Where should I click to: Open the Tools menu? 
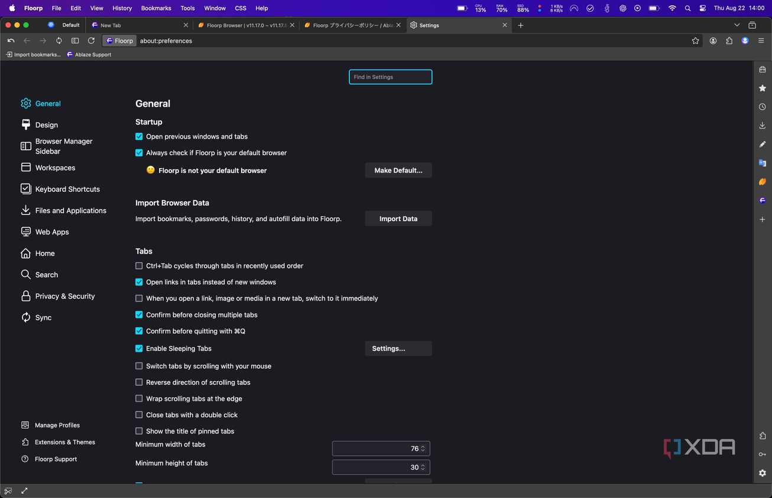point(187,8)
